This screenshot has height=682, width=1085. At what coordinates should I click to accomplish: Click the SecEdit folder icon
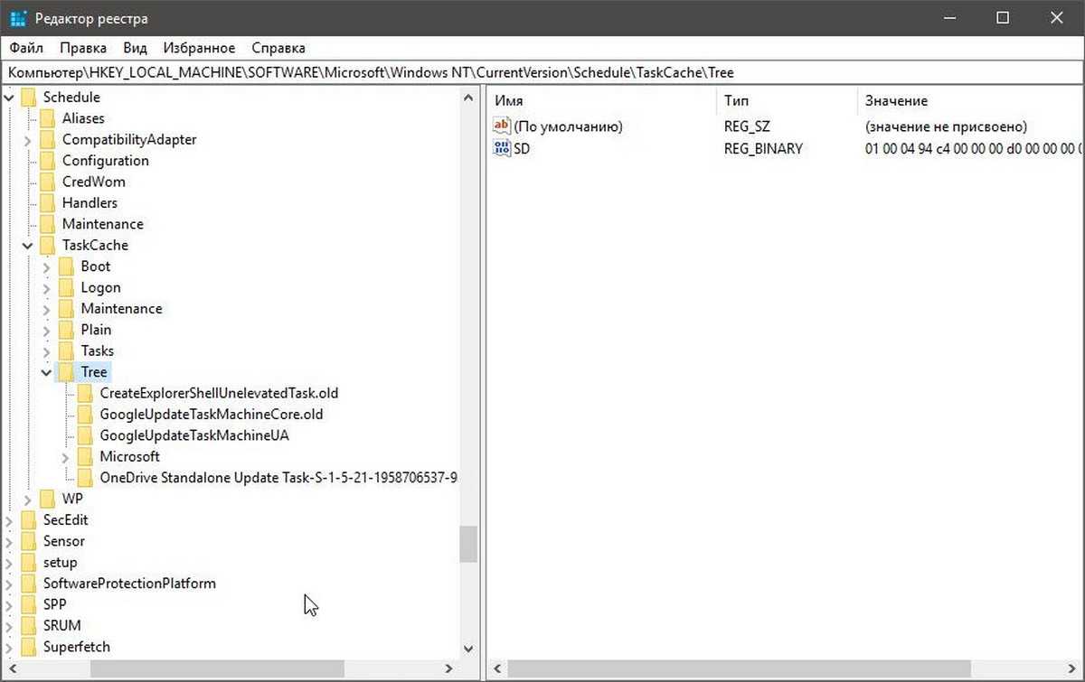[x=28, y=520]
